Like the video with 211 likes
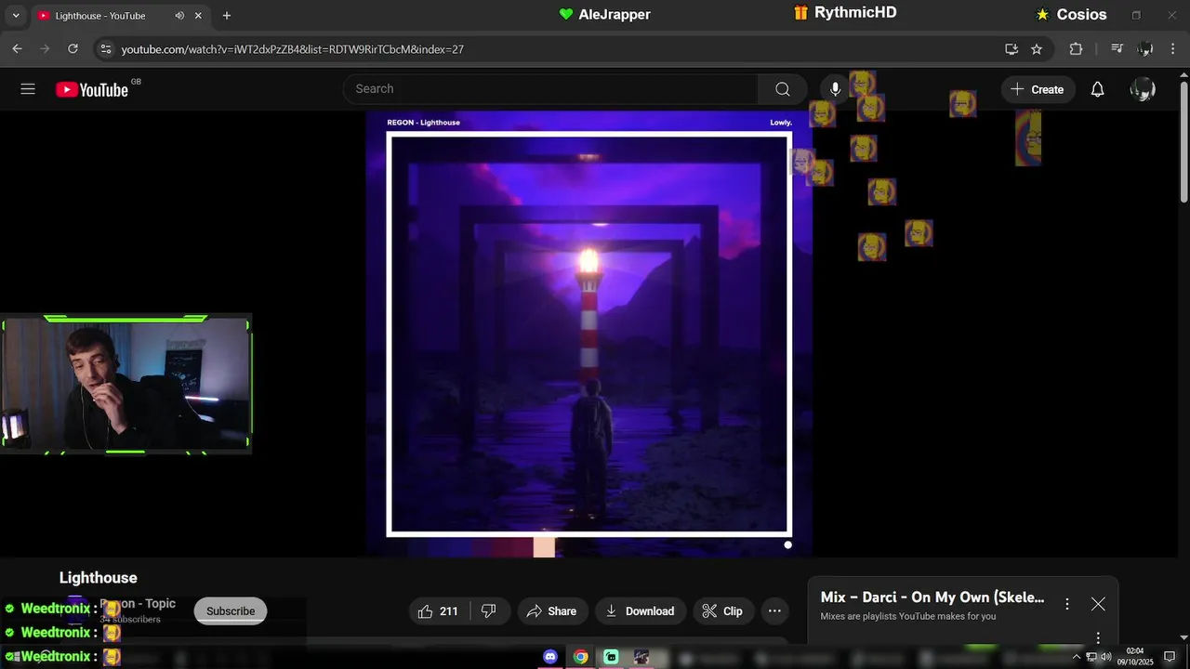This screenshot has height=669, width=1190. coord(438,610)
